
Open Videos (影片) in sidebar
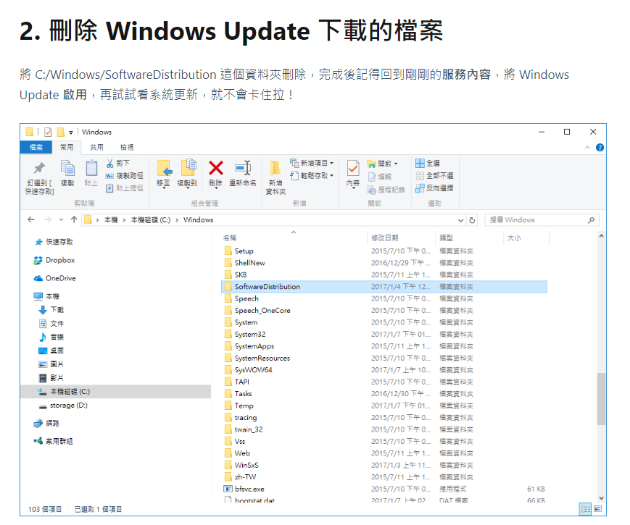(51, 378)
